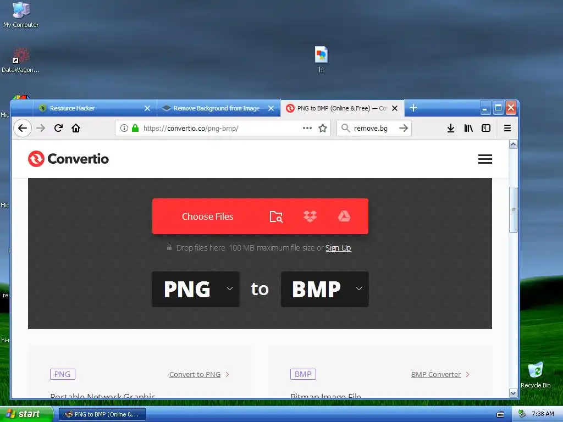Select the hi file on desktop

tap(321, 59)
